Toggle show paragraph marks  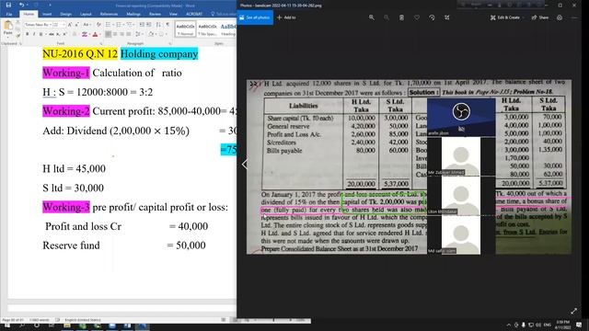tap(167, 25)
